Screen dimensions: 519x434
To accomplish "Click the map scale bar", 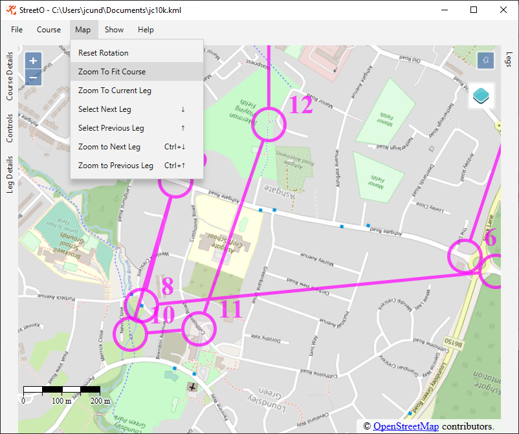I will click(x=61, y=390).
